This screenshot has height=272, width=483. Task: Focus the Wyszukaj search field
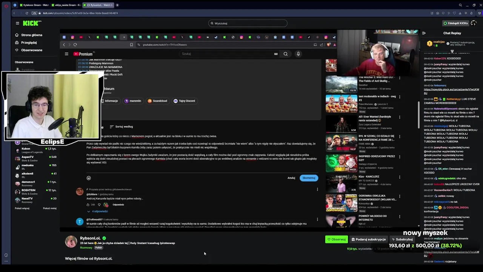tap(248, 23)
